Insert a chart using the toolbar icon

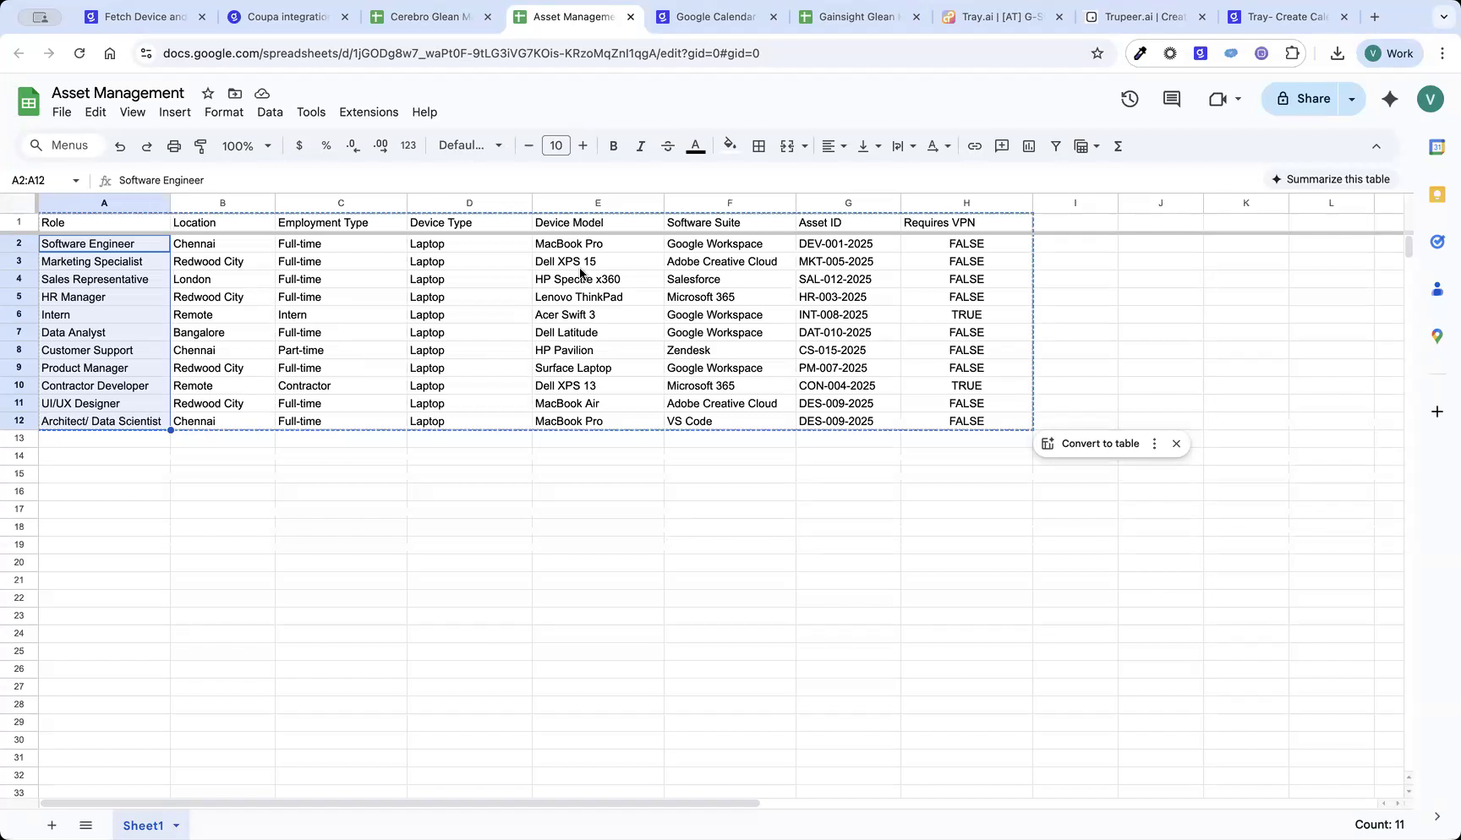coord(1029,145)
